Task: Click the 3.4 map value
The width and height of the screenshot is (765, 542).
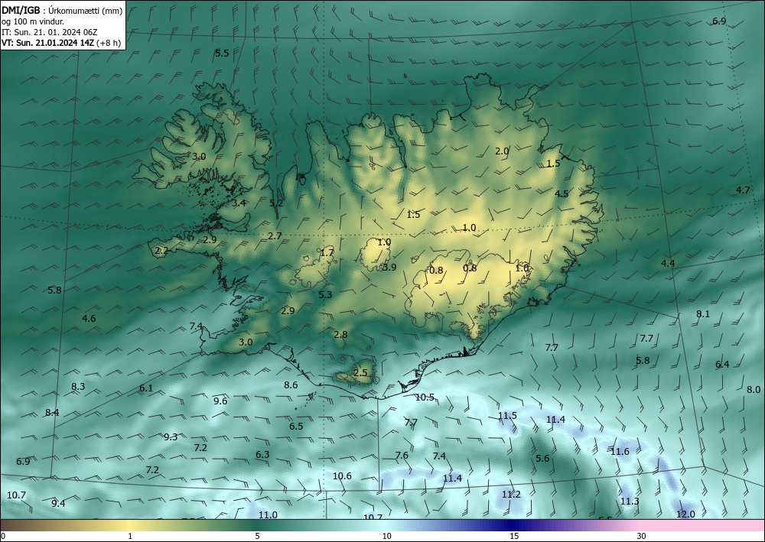Action: [239, 203]
